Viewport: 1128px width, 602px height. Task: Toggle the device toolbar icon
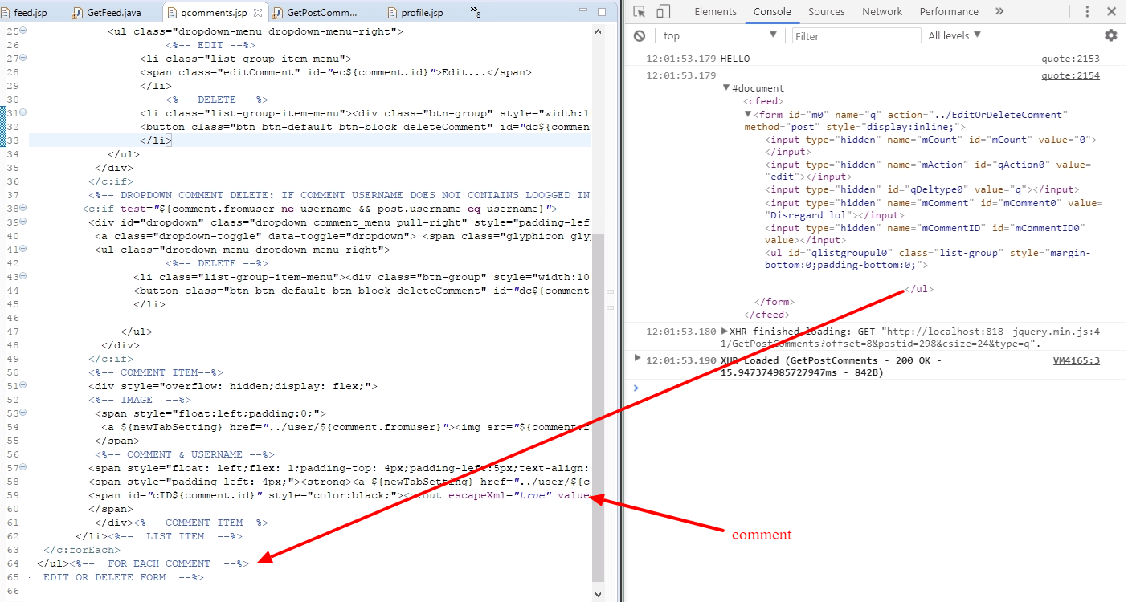tap(664, 11)
